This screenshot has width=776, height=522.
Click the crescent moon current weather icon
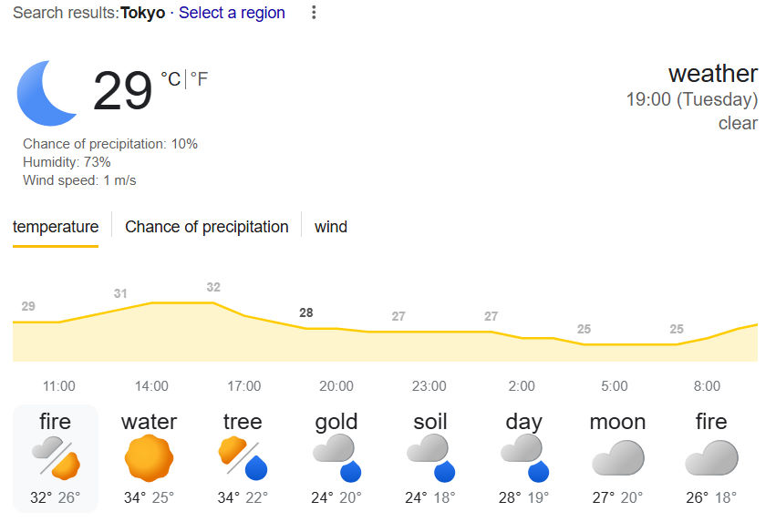click(48, 93)
